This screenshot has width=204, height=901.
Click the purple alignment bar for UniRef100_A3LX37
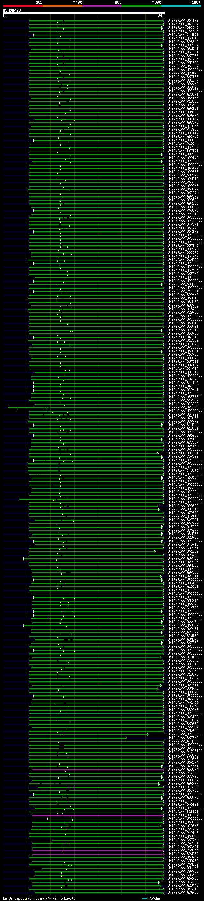(x=98, y=815)
